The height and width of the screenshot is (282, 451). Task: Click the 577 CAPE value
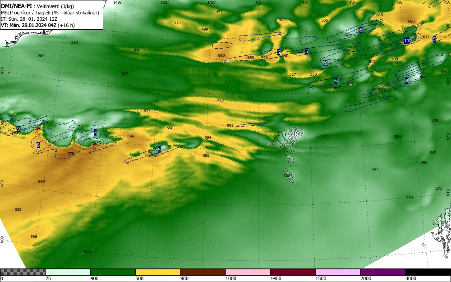pyautogui.click(x=147, y=111)
